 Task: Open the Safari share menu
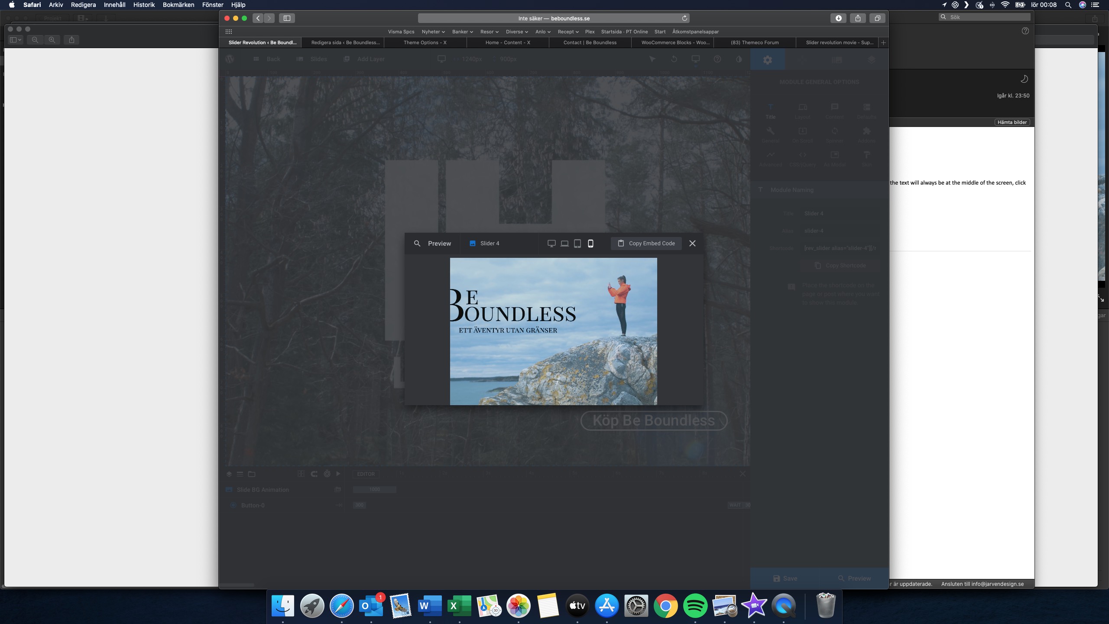pyautogui.click(x=858, y=18)
